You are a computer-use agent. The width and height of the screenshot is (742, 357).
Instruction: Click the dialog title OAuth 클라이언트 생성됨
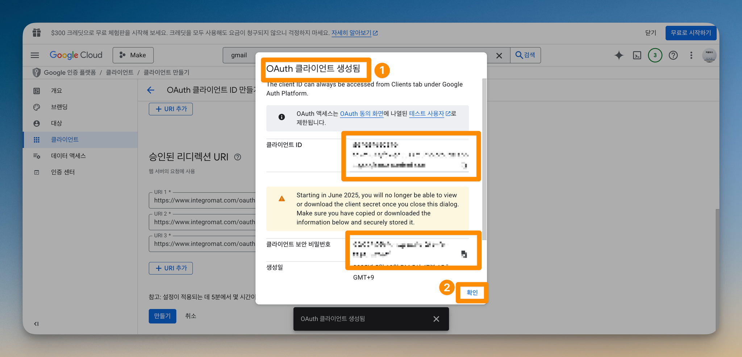(313, 69)
